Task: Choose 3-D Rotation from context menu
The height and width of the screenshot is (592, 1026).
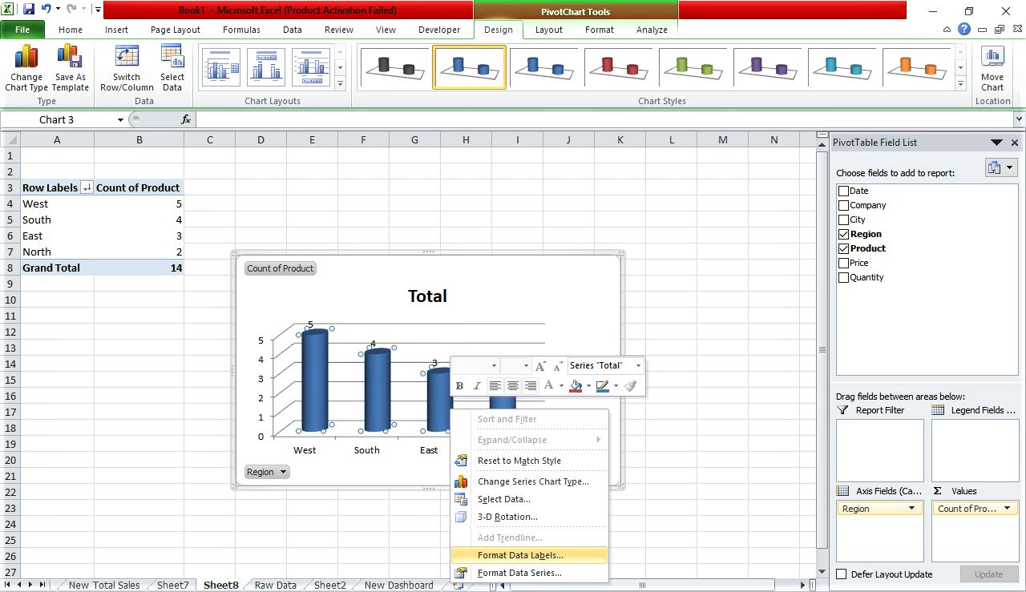Action: (x=529, y=517)
